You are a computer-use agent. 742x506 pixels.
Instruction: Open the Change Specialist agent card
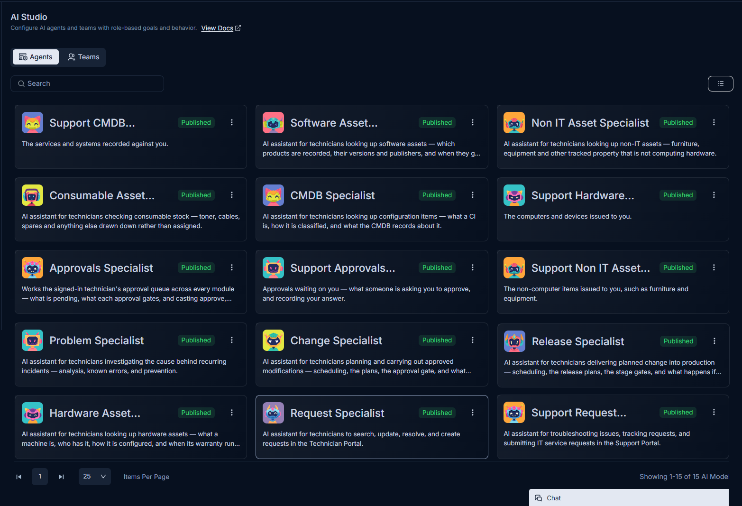pos(372,354)
